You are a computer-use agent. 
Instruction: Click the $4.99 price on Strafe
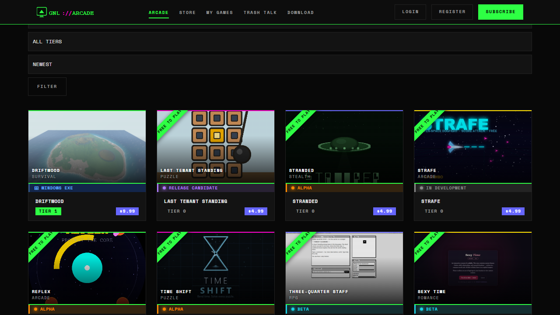pos(513,211)
